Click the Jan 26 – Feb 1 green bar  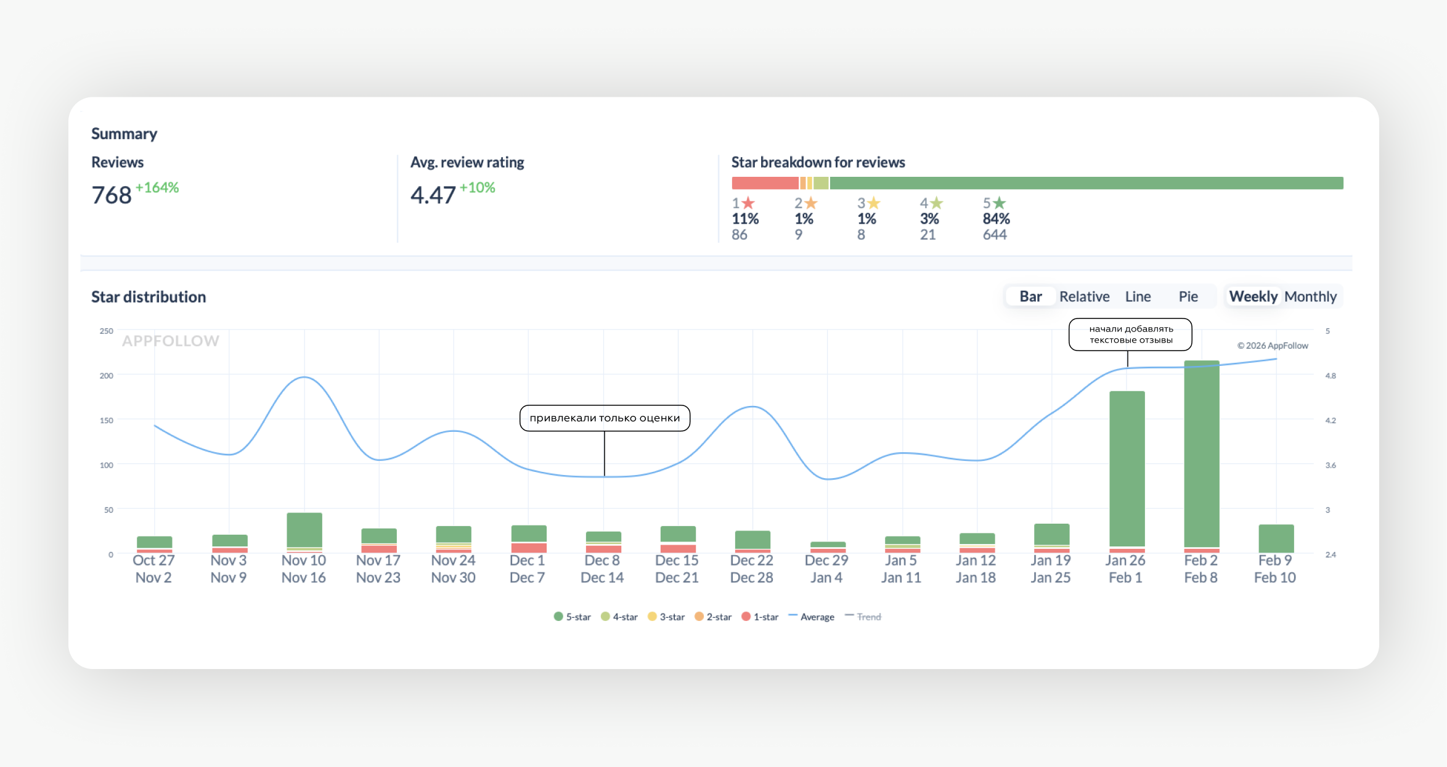1127,468
